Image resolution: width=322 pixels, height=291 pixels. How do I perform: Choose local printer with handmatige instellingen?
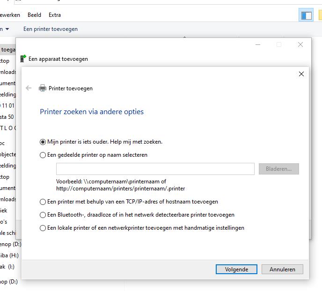tap(43, 228)
